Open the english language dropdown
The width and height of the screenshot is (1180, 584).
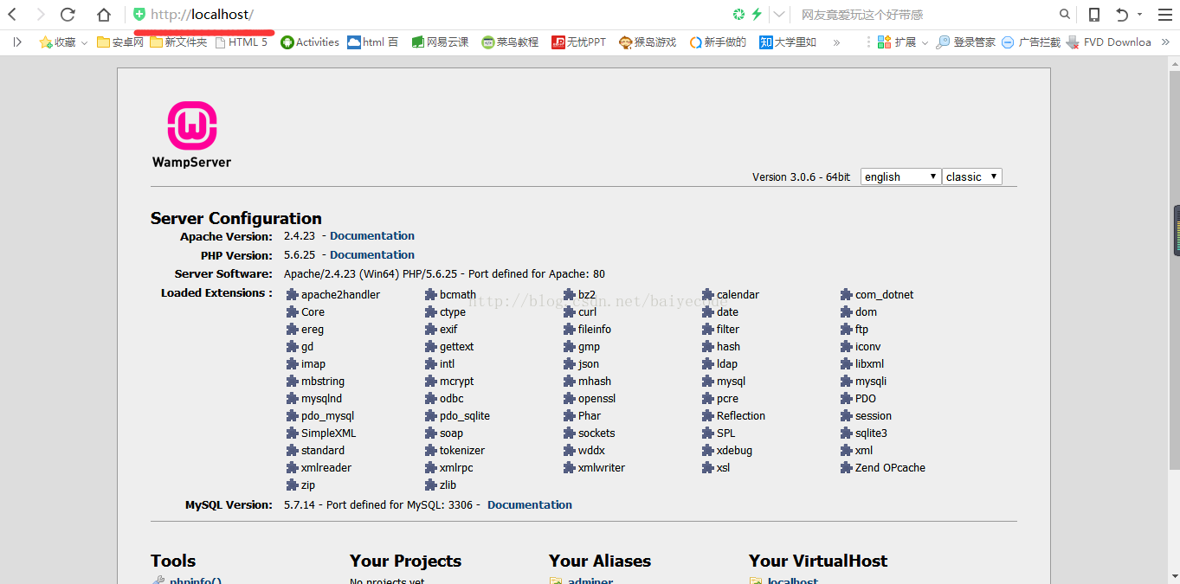901,176
